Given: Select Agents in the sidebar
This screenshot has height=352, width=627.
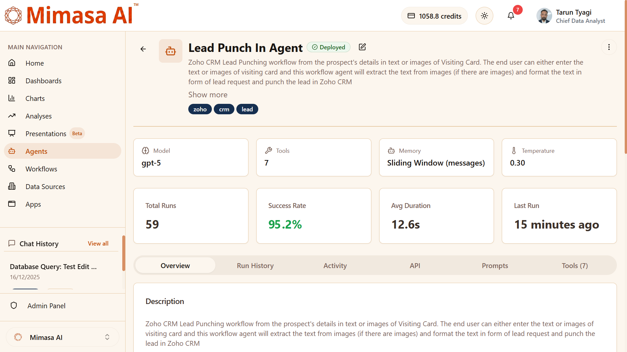Looking at the screenshot, I should coord(62,151).
